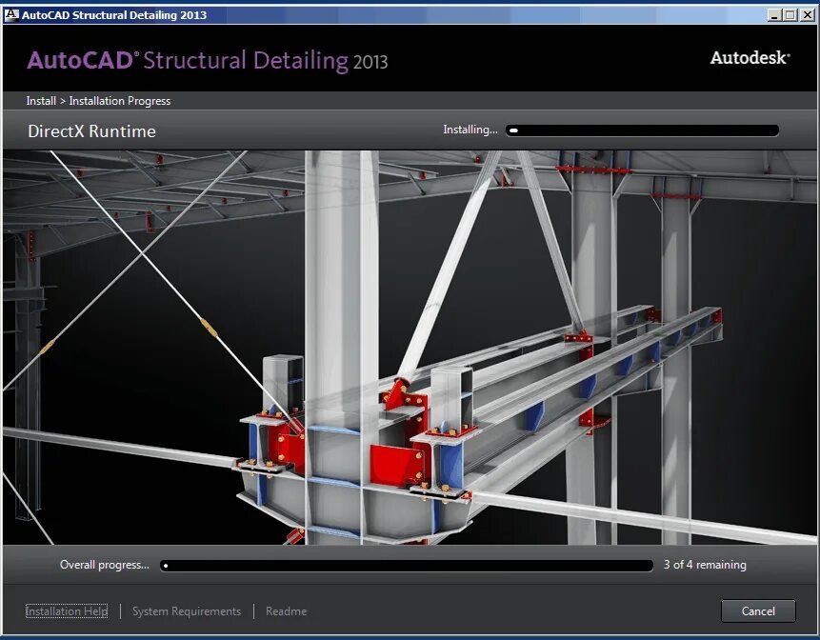Click the AutoCAD title bar app icon
Image resolution: width=820 pixels, height=640 pixels.
pos(11,14)
